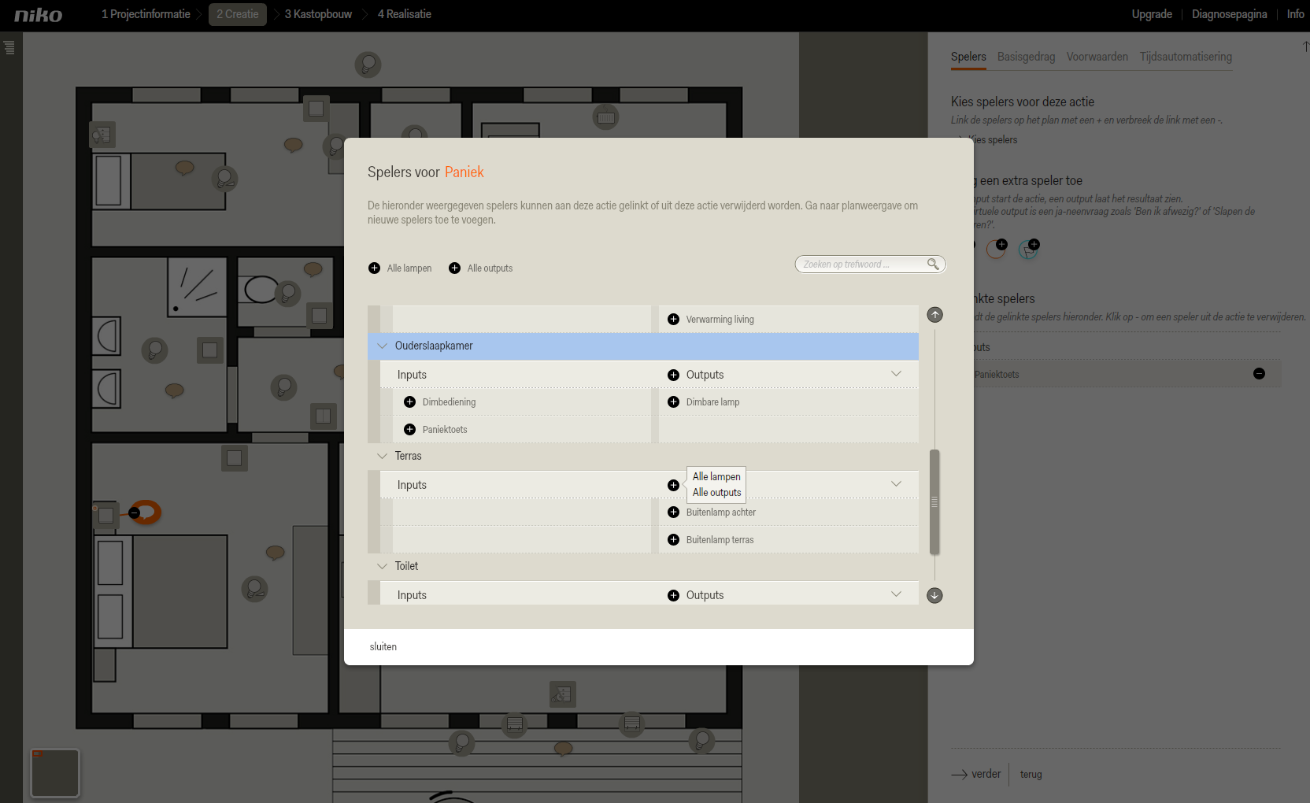The height and width of the screenshot is (803, 1310).
Task: Add the Dimbare lamp output
Action: 673,402
